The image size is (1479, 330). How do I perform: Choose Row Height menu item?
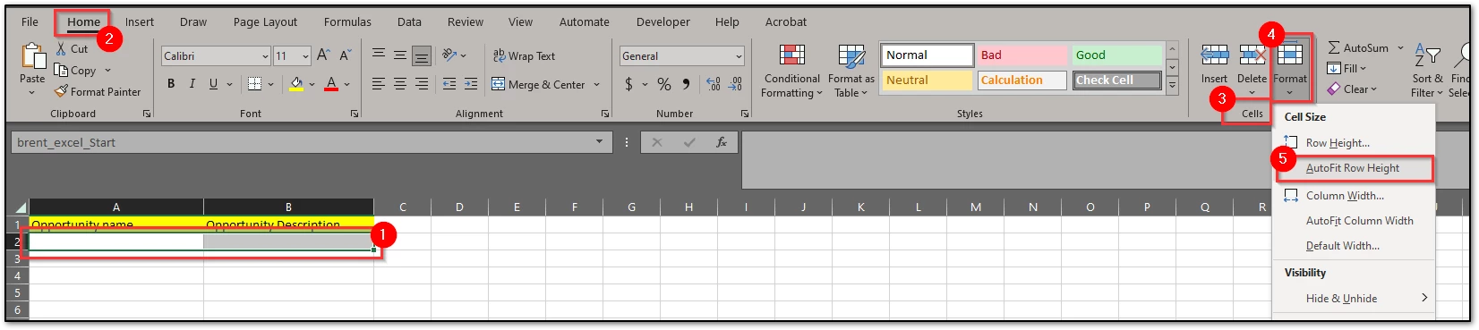click(1354, 143)
